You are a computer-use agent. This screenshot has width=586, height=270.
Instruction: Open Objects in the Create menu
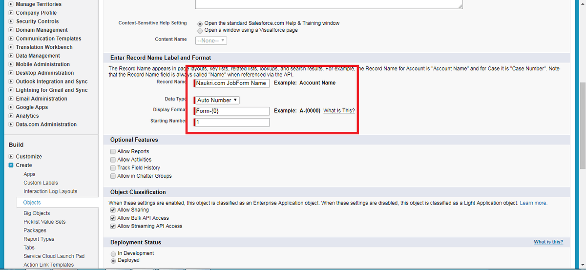point(32,203)
